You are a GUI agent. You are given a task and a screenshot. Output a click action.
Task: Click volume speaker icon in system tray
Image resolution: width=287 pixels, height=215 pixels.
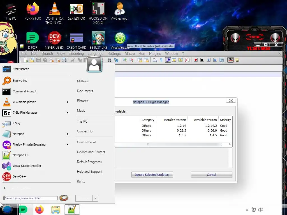260,209
